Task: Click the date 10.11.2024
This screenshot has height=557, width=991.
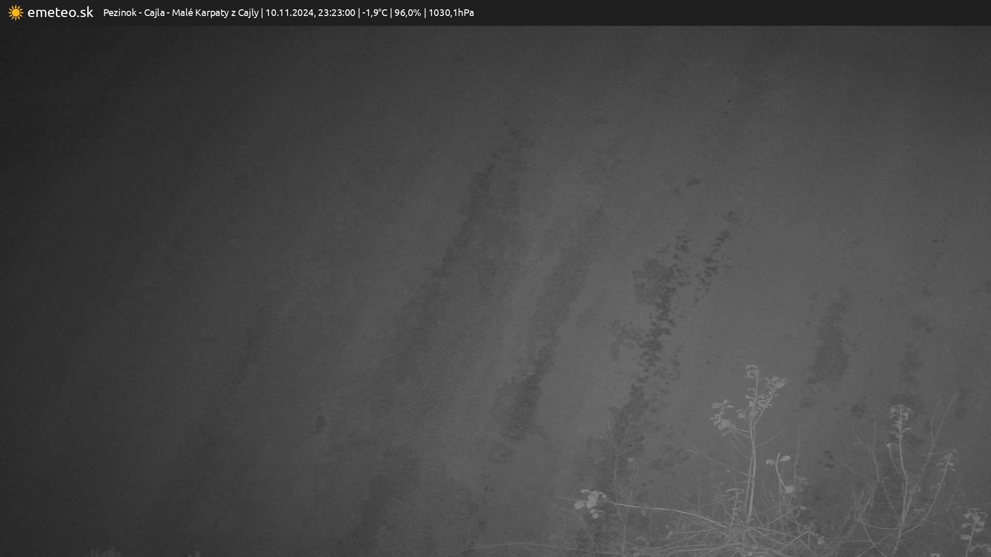Action: (290, 12)
